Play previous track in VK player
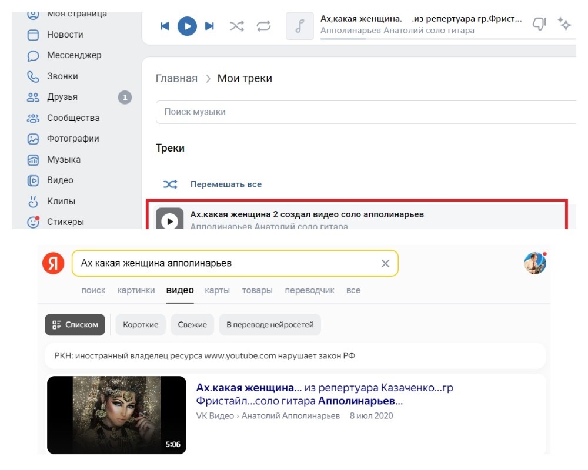Image resolution: width=588 pixels, height=470 pixels. tap(165, 26)
